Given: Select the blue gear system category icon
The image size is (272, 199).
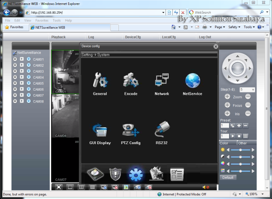Looking at the screenshot, I should click(x=136, y=174).
